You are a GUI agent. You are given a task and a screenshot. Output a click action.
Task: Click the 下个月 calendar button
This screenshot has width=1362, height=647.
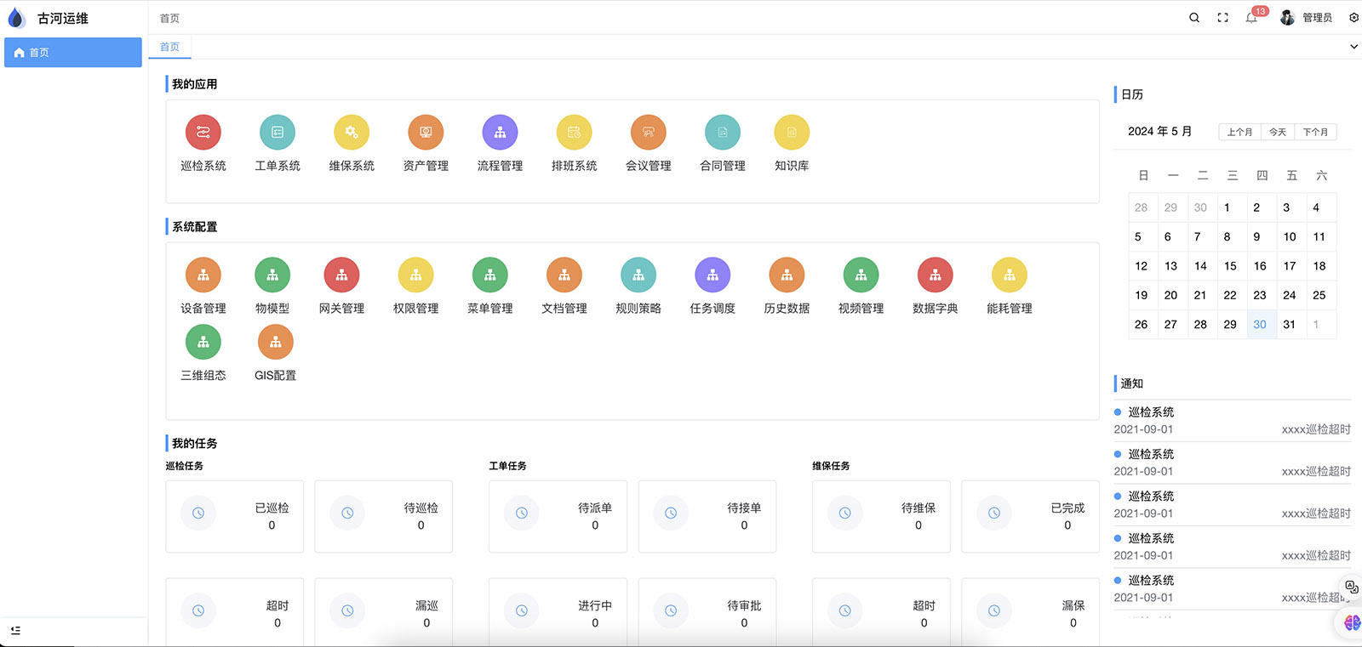coord(1315,132)
